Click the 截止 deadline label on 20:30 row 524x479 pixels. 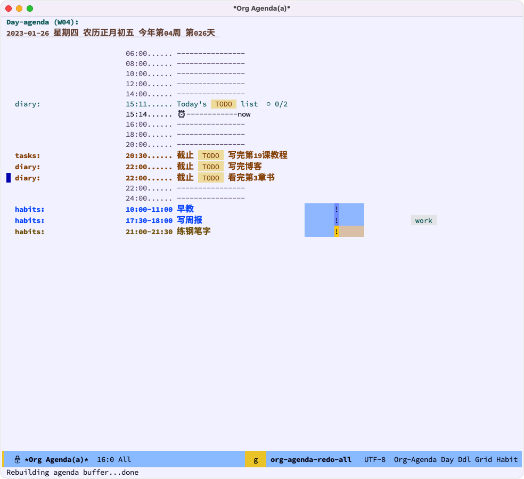tap(185, 155)
